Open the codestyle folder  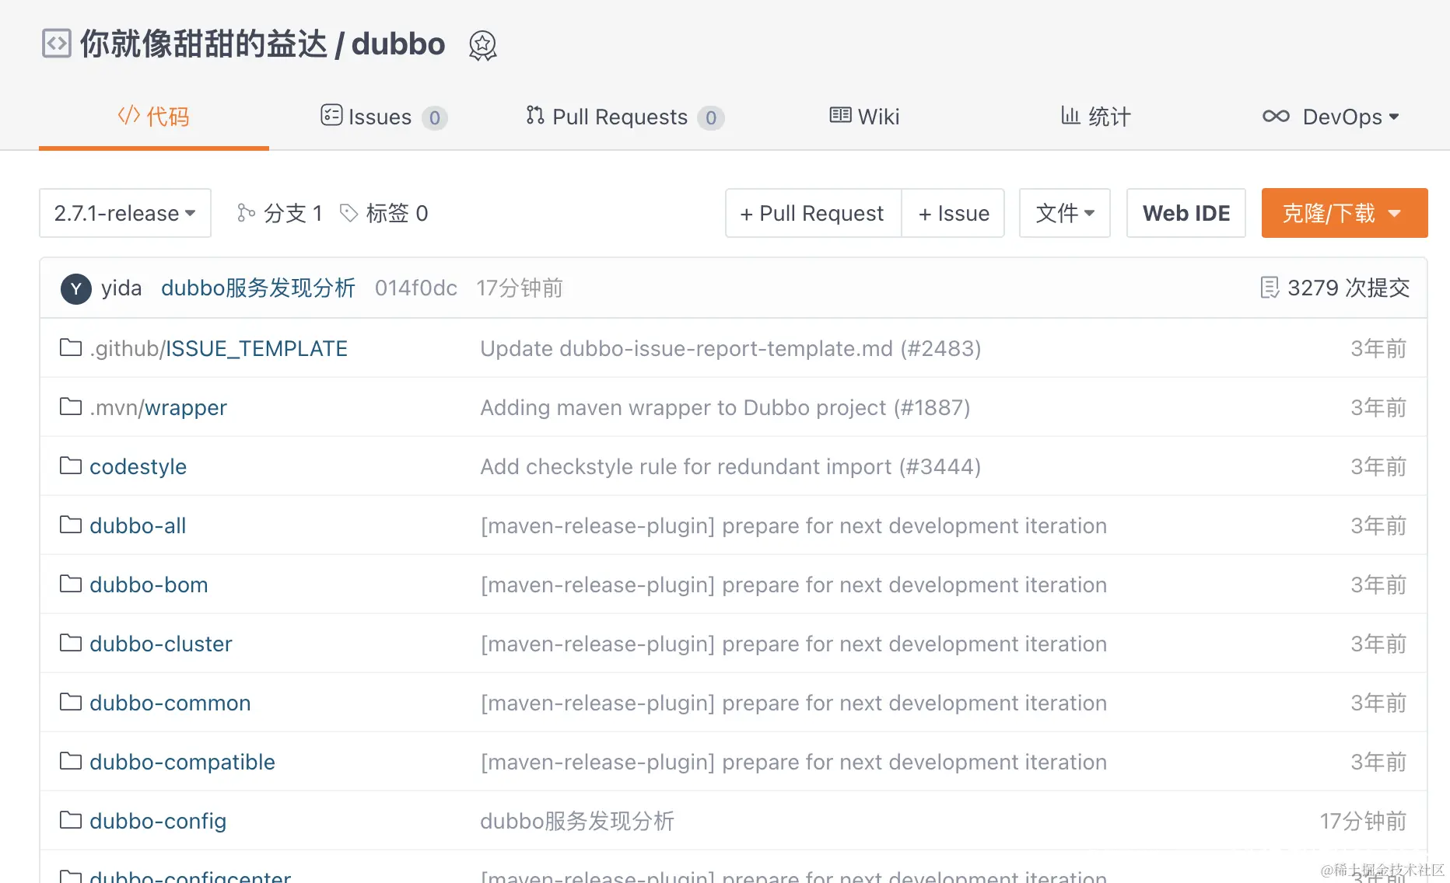pos(138,466)
